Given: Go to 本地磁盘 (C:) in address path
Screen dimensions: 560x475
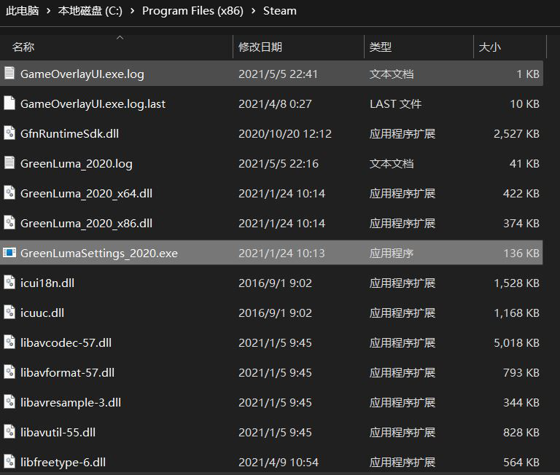Looking at the screenshot, I should tap(90, 11).
